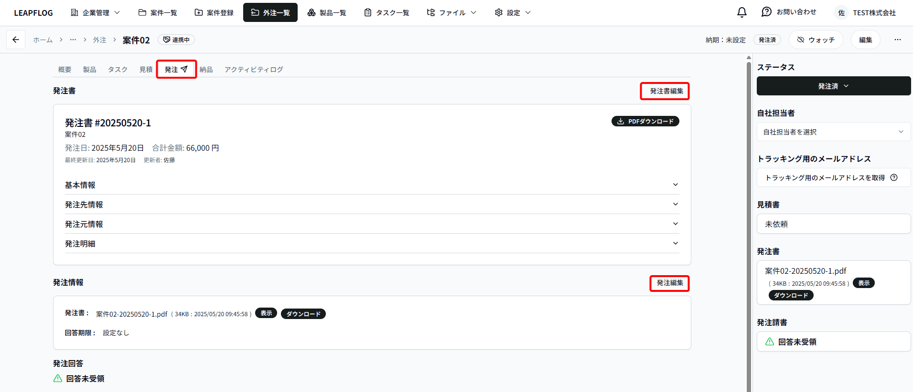The height and width of the screenshot is (392, 913).
Task: Click the vertical scrollbar of main panel
Action: point(749,224)
